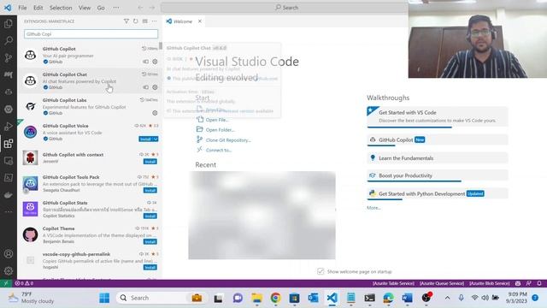Clear extensions search results icon
This screenshot has height=308, width=547.
pyautogui.click(x=145, y=21)
